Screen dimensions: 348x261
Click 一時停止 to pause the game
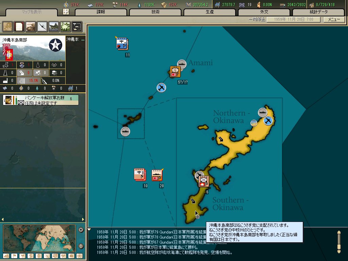[257, 19]
